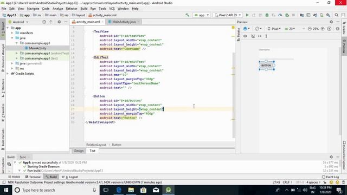
Task: Click Sync Project with Gradle Files icon
Action: click(x=315, y=15)
